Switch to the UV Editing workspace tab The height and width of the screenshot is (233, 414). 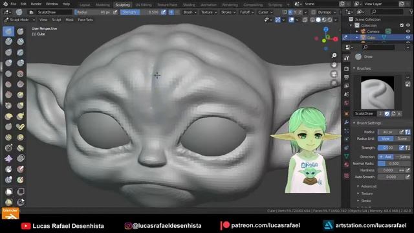(144, 5)
